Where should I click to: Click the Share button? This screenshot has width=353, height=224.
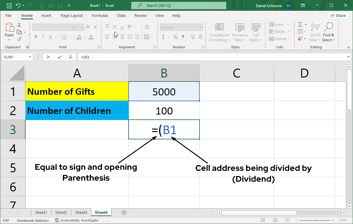point(338,15)
